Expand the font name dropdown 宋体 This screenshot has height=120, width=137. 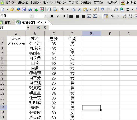(32, 16)
